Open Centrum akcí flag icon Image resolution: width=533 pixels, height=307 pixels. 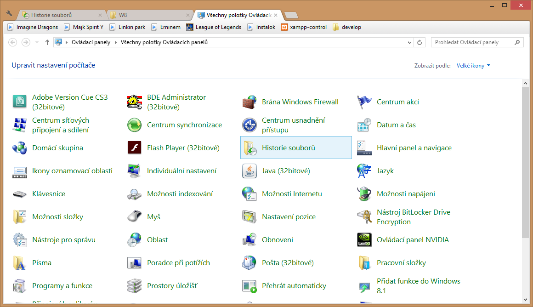click(x=364, y=102)
